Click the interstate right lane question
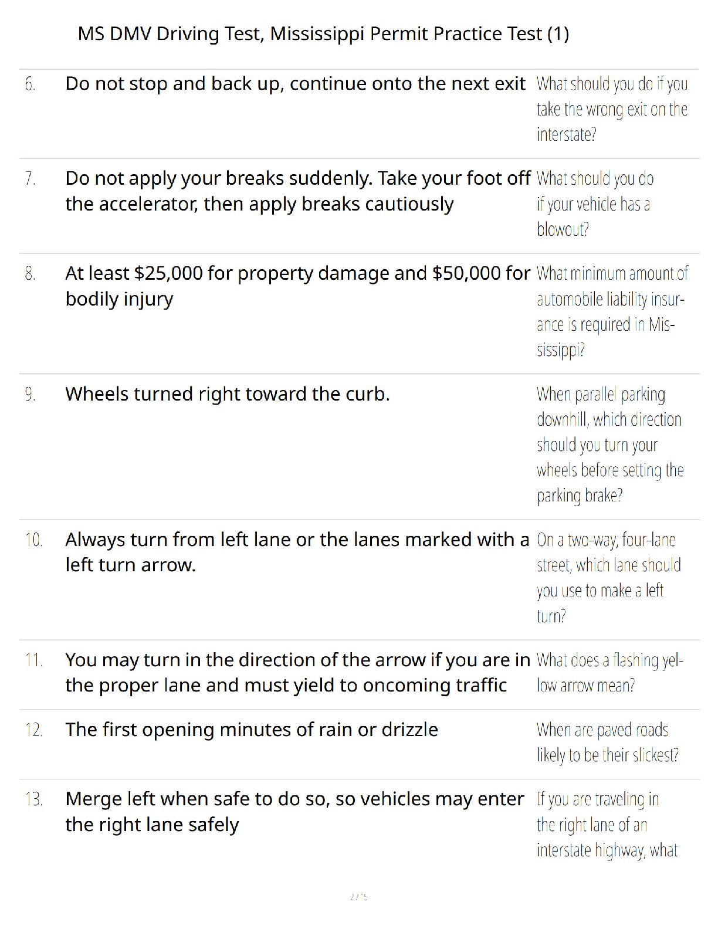Image resolution: width=718 pixels, height=929 pixels. point(607,825)
